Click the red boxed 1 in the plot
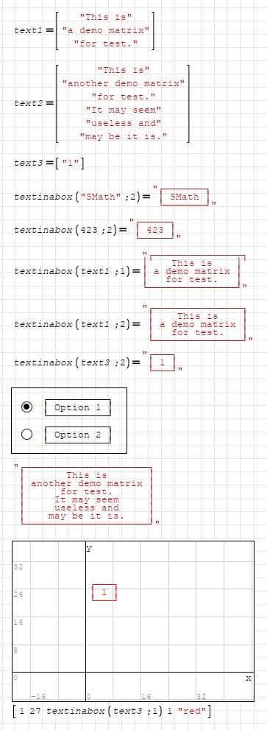 (104, 593)
